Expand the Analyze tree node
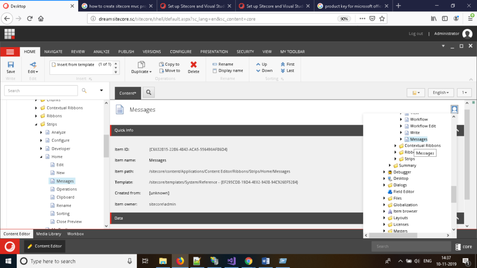Image resolution: width=477 pixels, height=268 pixels. pos(41,132)
